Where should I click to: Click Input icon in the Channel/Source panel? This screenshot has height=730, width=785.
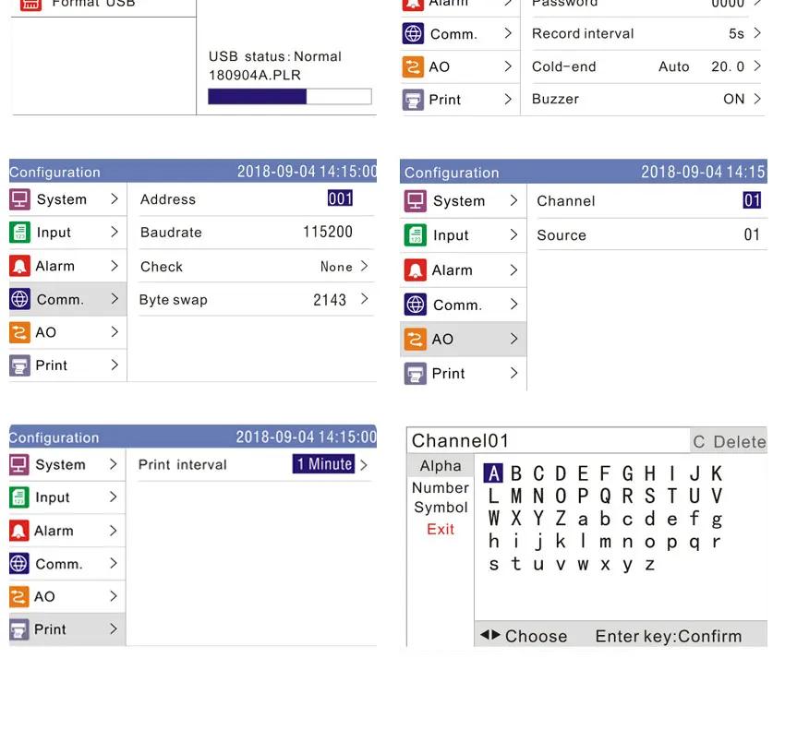point(416,235)
